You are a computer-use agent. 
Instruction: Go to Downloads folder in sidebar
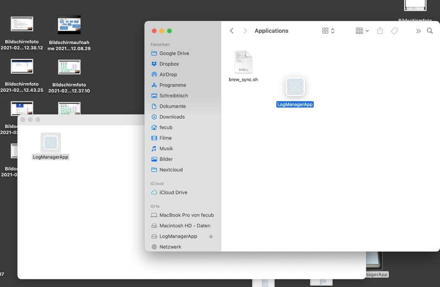(x=172, y=117)
